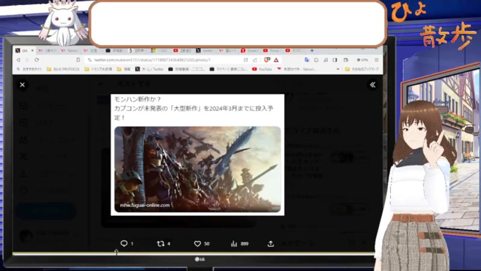Click the 899 view count
Image resolution: width=481 pixels, height=271 pixels.
pyautogui.click(x=245, y=244)
